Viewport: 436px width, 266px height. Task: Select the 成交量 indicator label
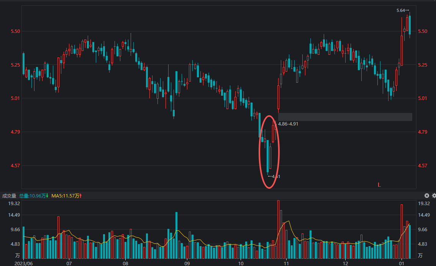9,196
